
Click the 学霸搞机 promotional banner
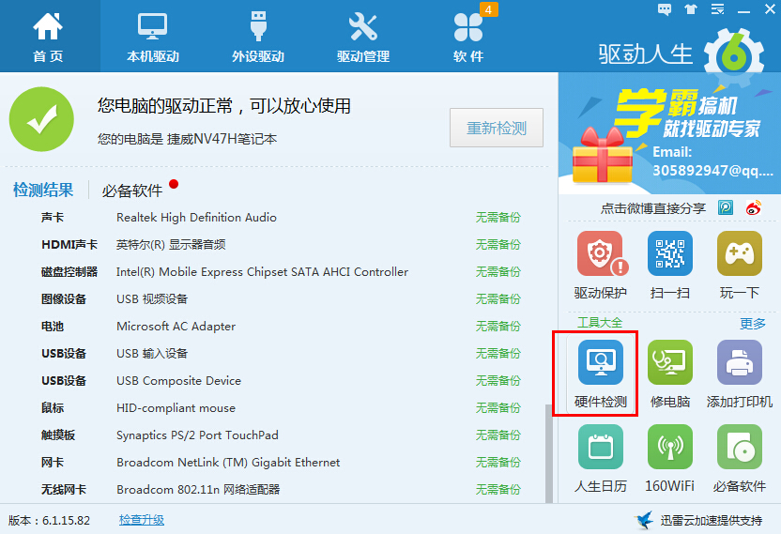tap(669, 133)
